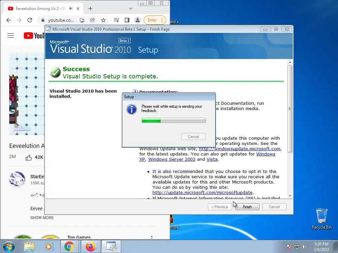Click the network tray icon

pos(297,247)
